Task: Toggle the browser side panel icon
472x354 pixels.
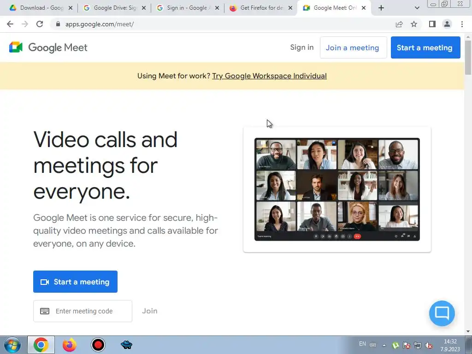Action: point(432,24)
